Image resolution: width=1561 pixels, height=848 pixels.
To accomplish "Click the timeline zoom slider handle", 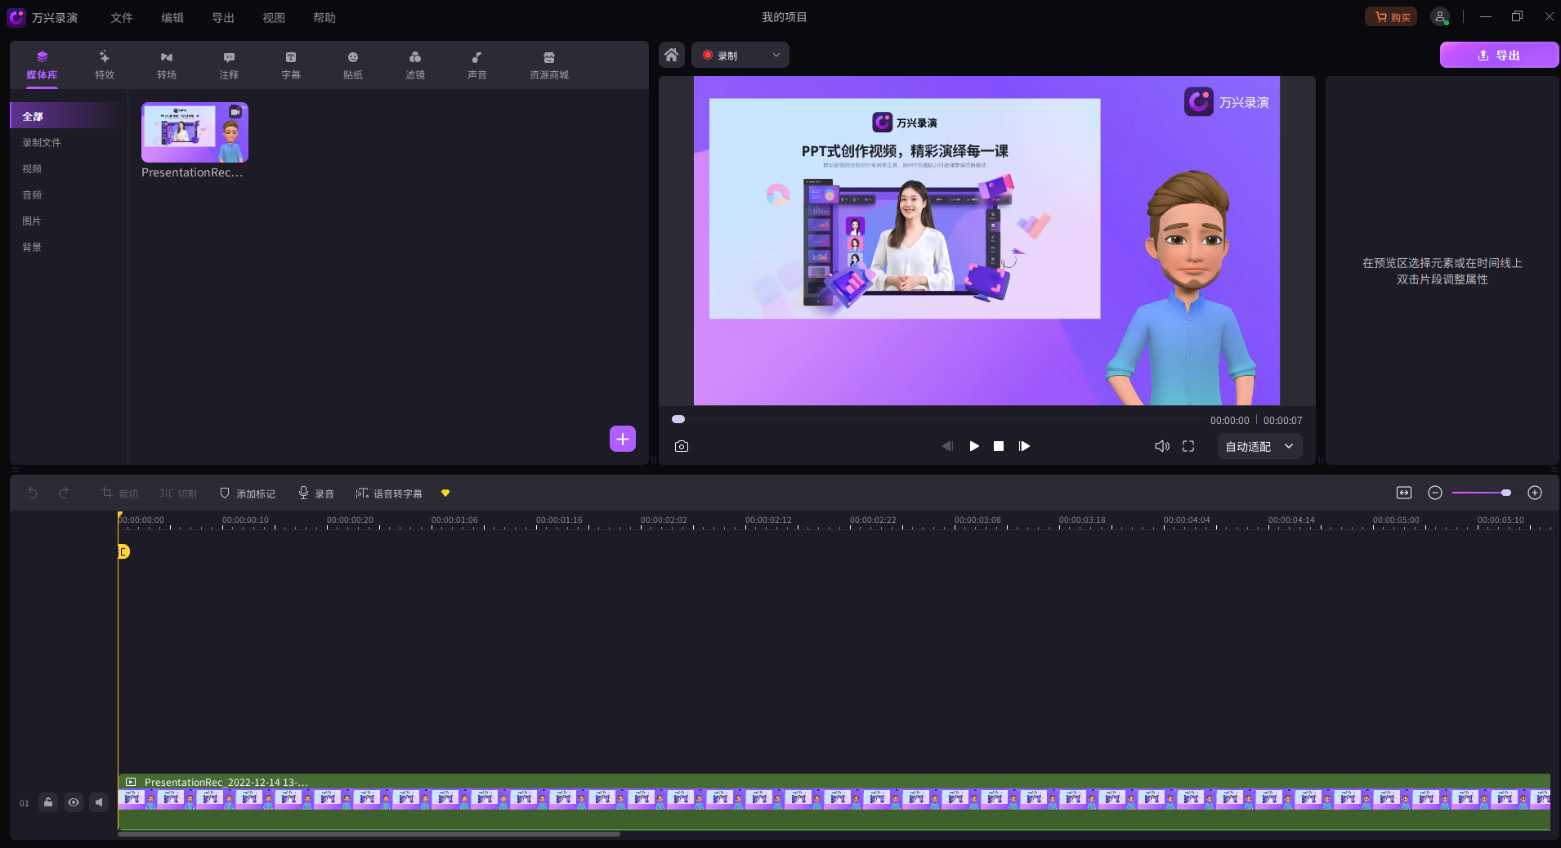I will pos(1505,493).
